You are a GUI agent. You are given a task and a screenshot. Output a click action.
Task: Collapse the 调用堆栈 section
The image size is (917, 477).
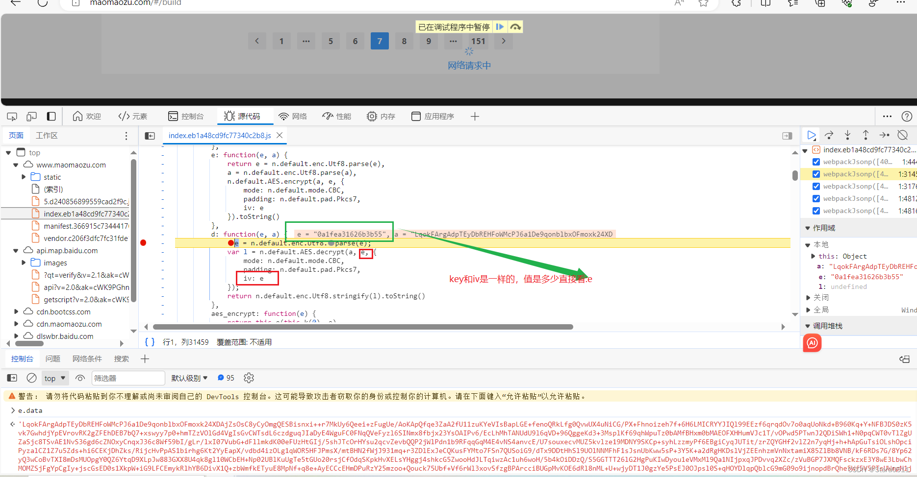pyautogui.click(x=808, y=326)
